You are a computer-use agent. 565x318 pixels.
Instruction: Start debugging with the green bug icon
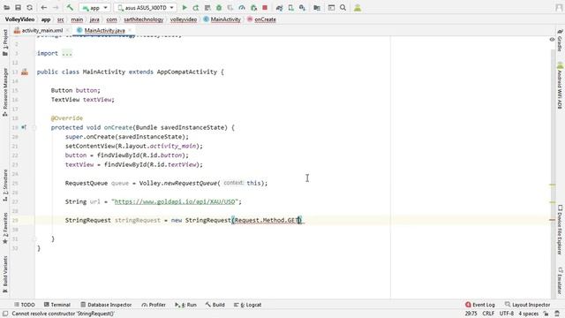pyautogui.click(x=219, y=8)
